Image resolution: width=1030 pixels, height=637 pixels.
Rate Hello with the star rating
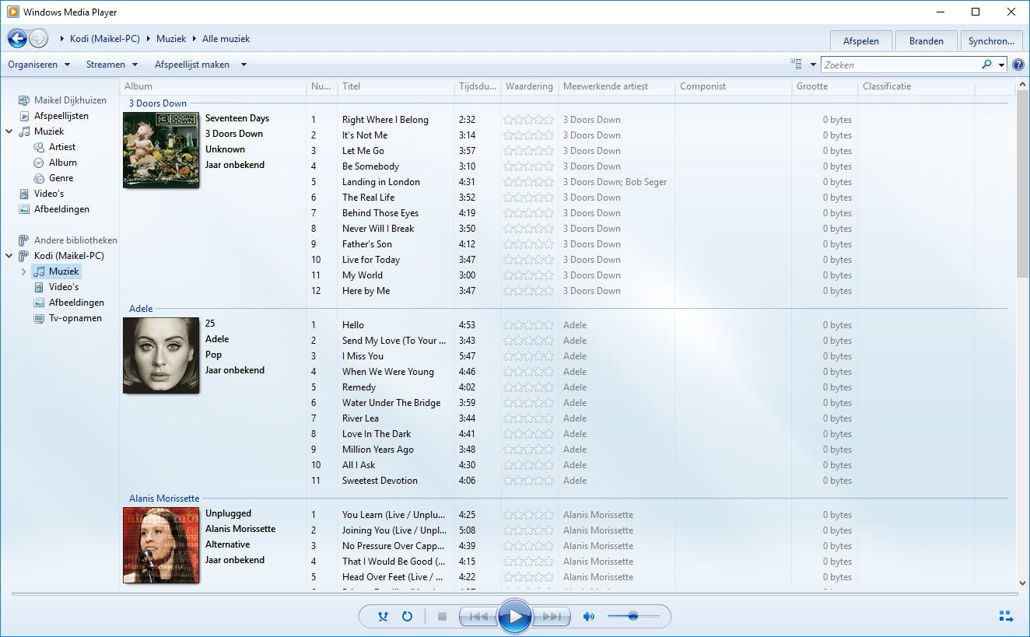[528, 325]
